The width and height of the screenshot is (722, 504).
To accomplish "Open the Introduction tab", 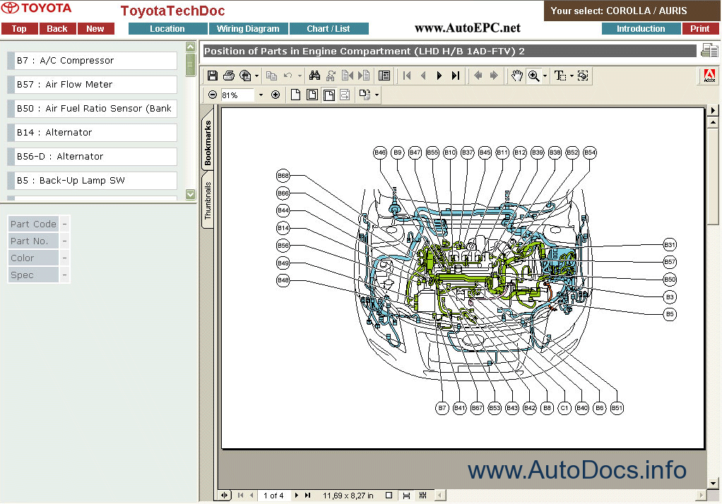I will click(641, 28).
